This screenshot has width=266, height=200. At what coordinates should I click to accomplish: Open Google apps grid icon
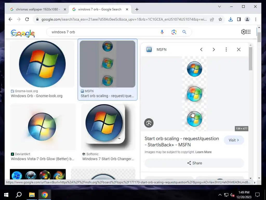(x=248, y=32)
